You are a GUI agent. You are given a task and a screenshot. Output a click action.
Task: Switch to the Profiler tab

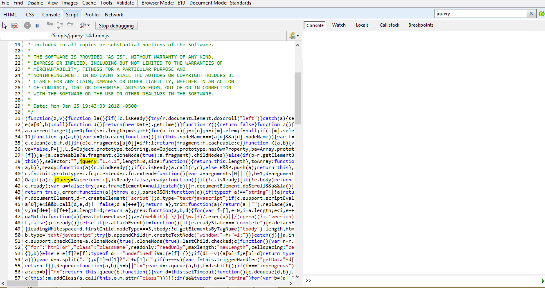[x=92, y=14]
